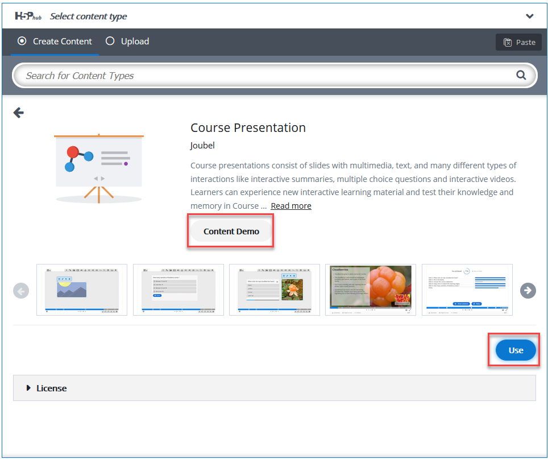548x459 pixels.
Task: Click the H5P hub logo
Action: pyautogui.click(x=28, y=16)
